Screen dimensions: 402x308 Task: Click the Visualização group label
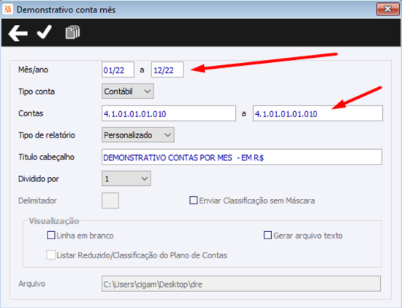tap(54, 221)
